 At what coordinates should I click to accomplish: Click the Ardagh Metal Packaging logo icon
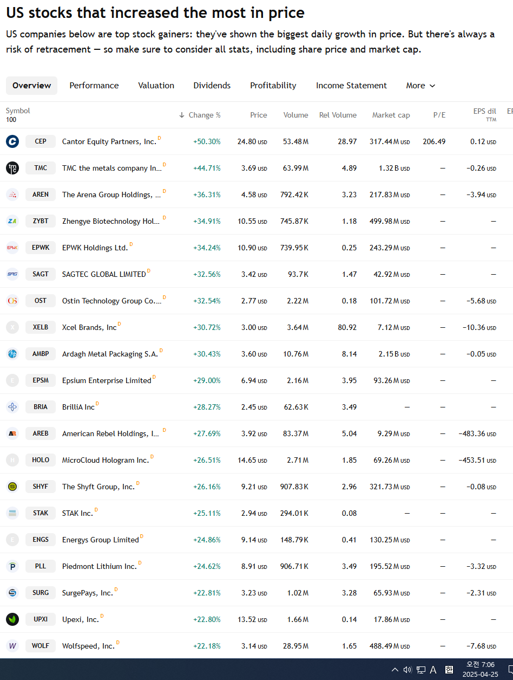click(12, 354)
